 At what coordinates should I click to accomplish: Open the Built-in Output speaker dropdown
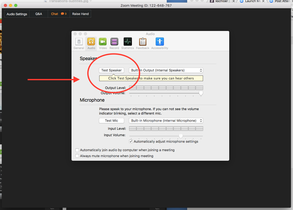click(166, 70)
